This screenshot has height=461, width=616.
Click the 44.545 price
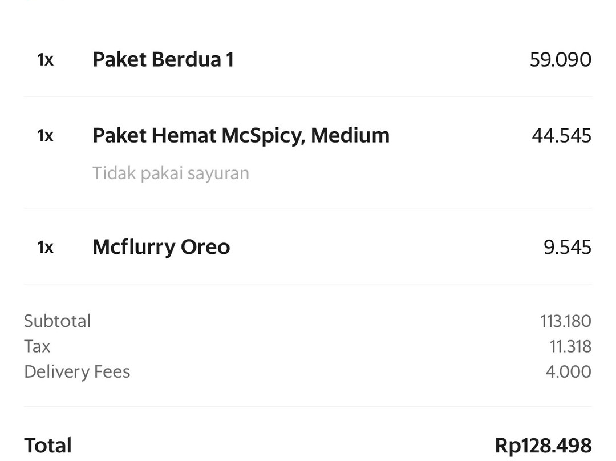pos(562,136)
